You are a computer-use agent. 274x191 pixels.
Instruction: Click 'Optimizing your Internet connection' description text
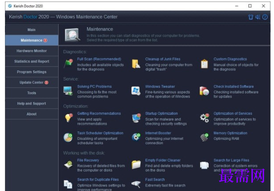pyautogui.click(x=164, y=141)
